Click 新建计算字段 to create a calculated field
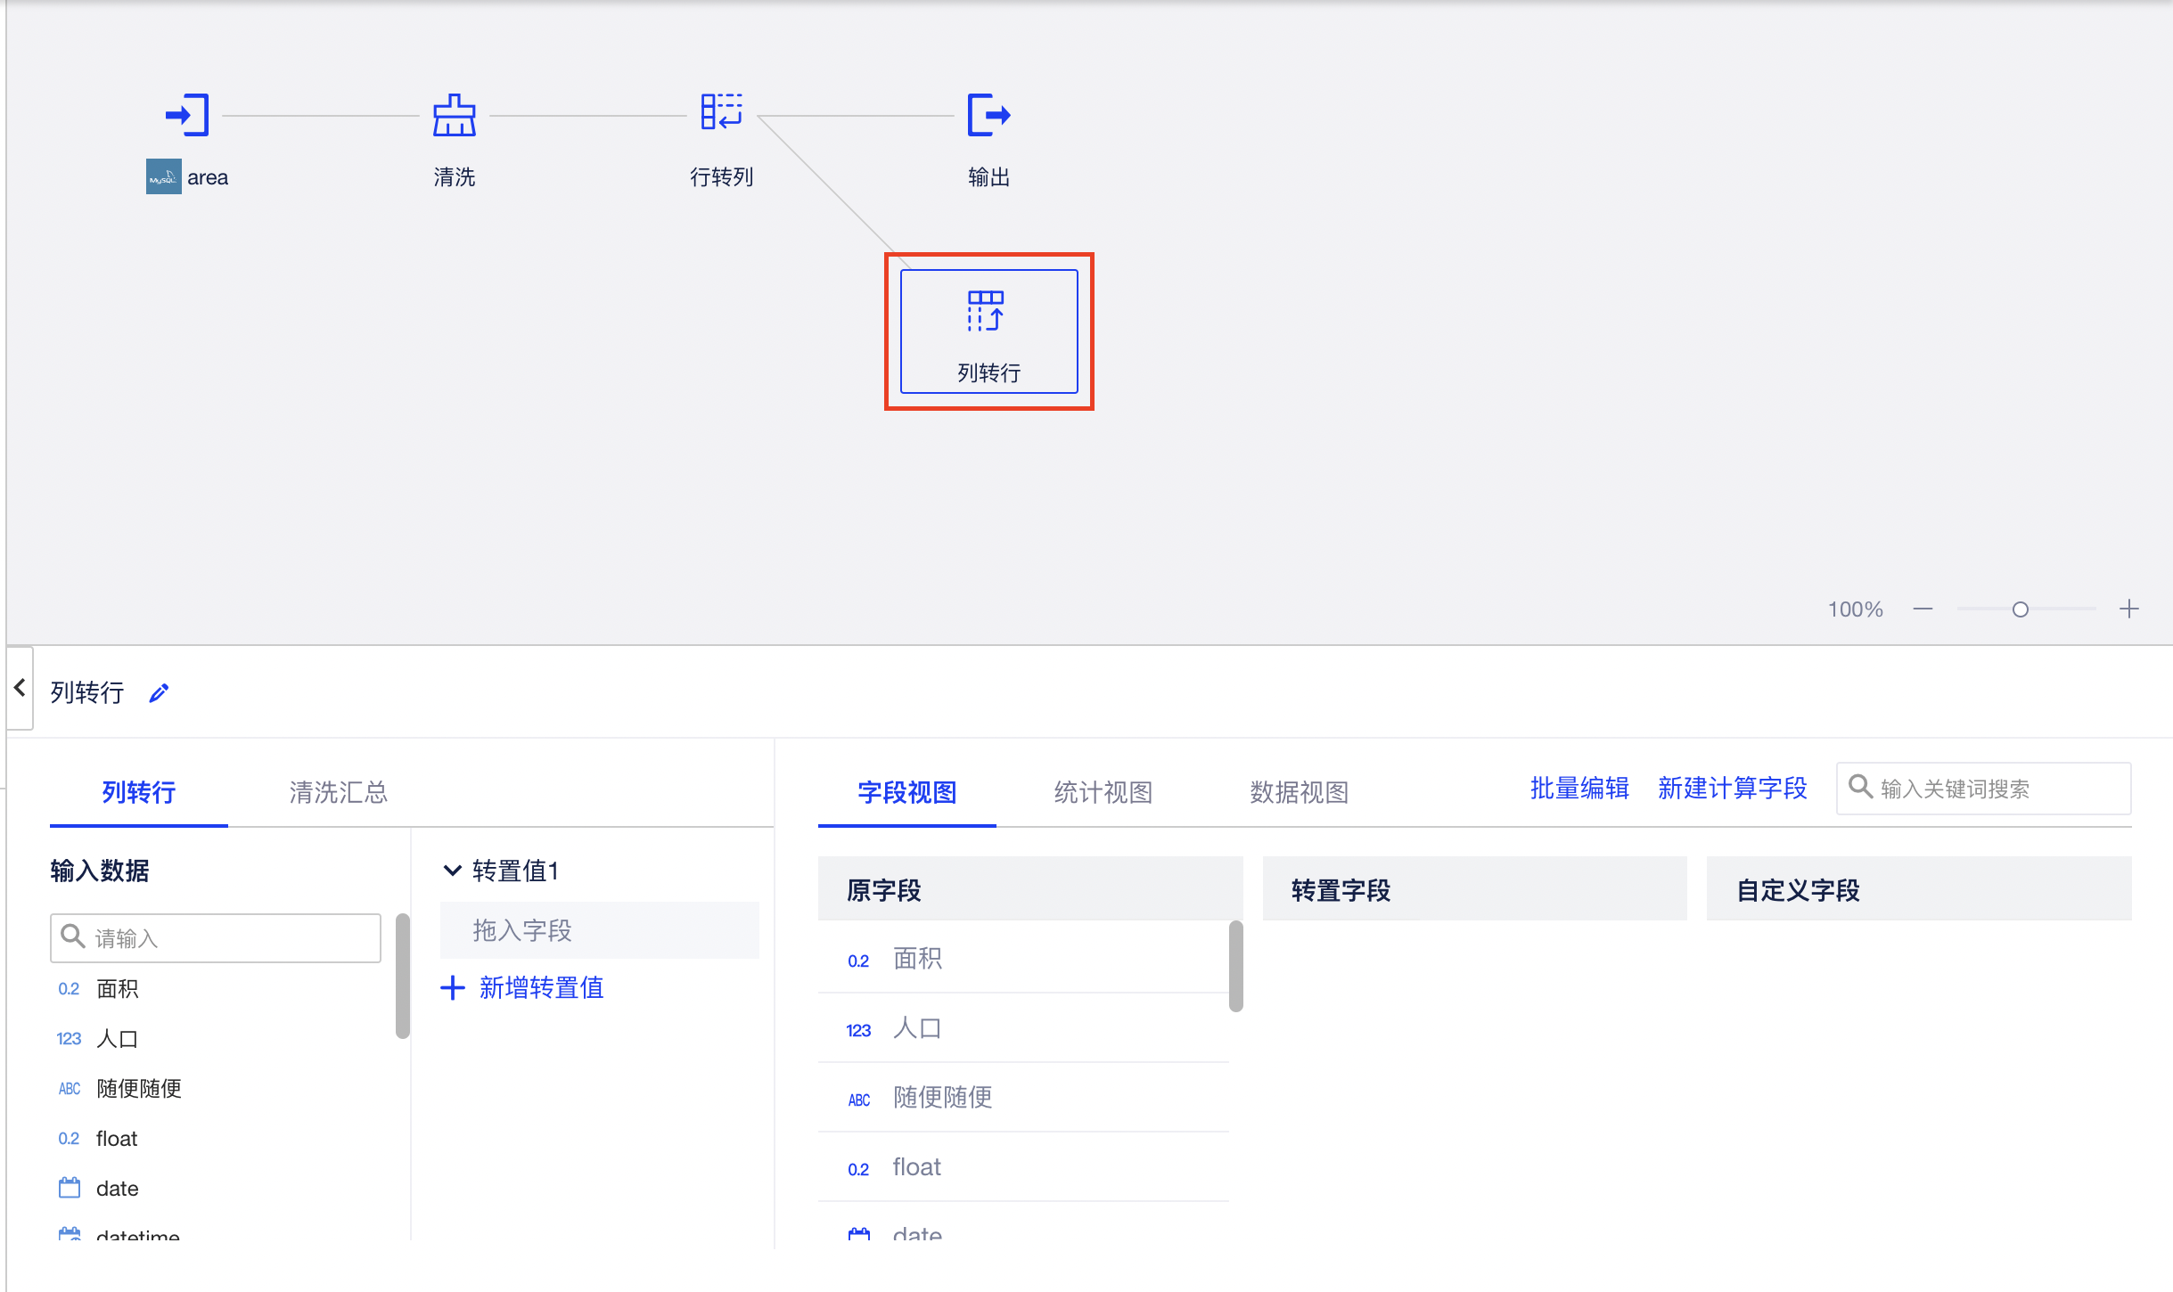The height and width of the screenshot is (1292, 2173). pos(1733,788)
